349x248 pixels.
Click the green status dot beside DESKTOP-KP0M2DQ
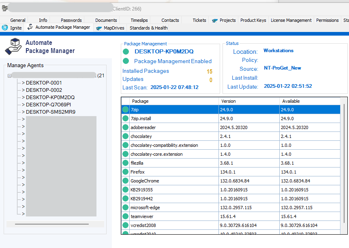click(126, 52)
